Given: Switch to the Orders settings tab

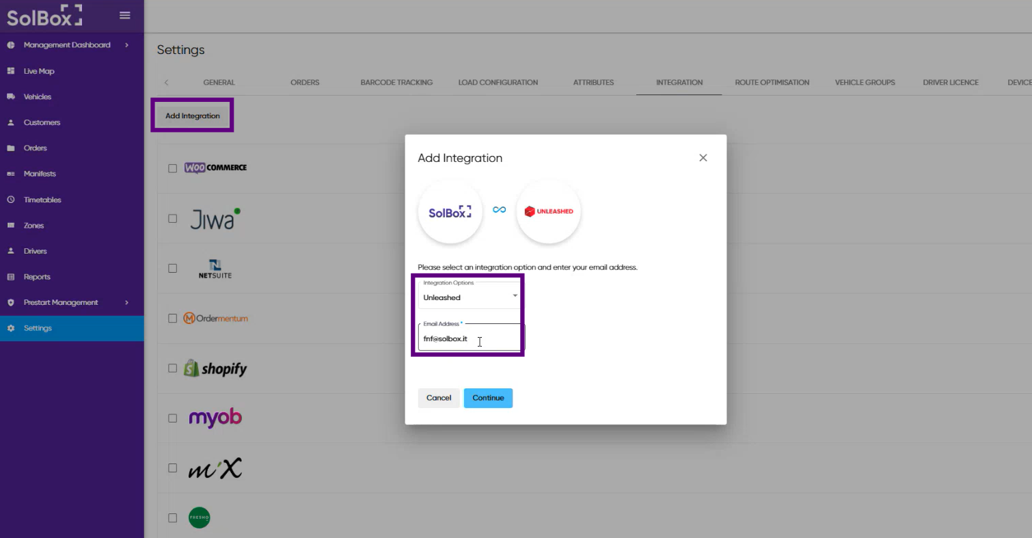Looking at the screenshot, I should point(305,83).
